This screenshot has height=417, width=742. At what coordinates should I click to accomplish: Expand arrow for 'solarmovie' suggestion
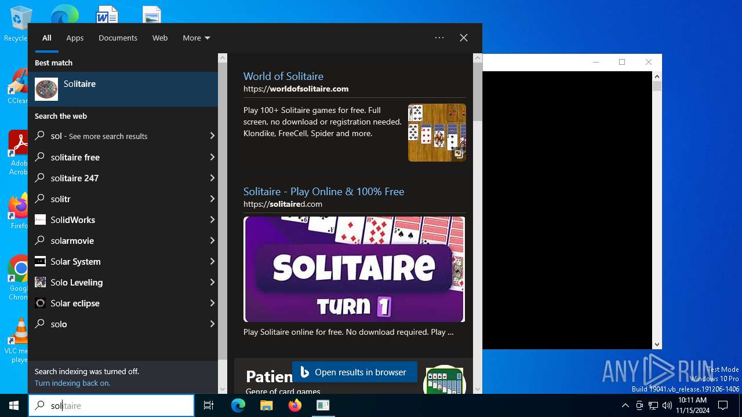coord(212,240)
